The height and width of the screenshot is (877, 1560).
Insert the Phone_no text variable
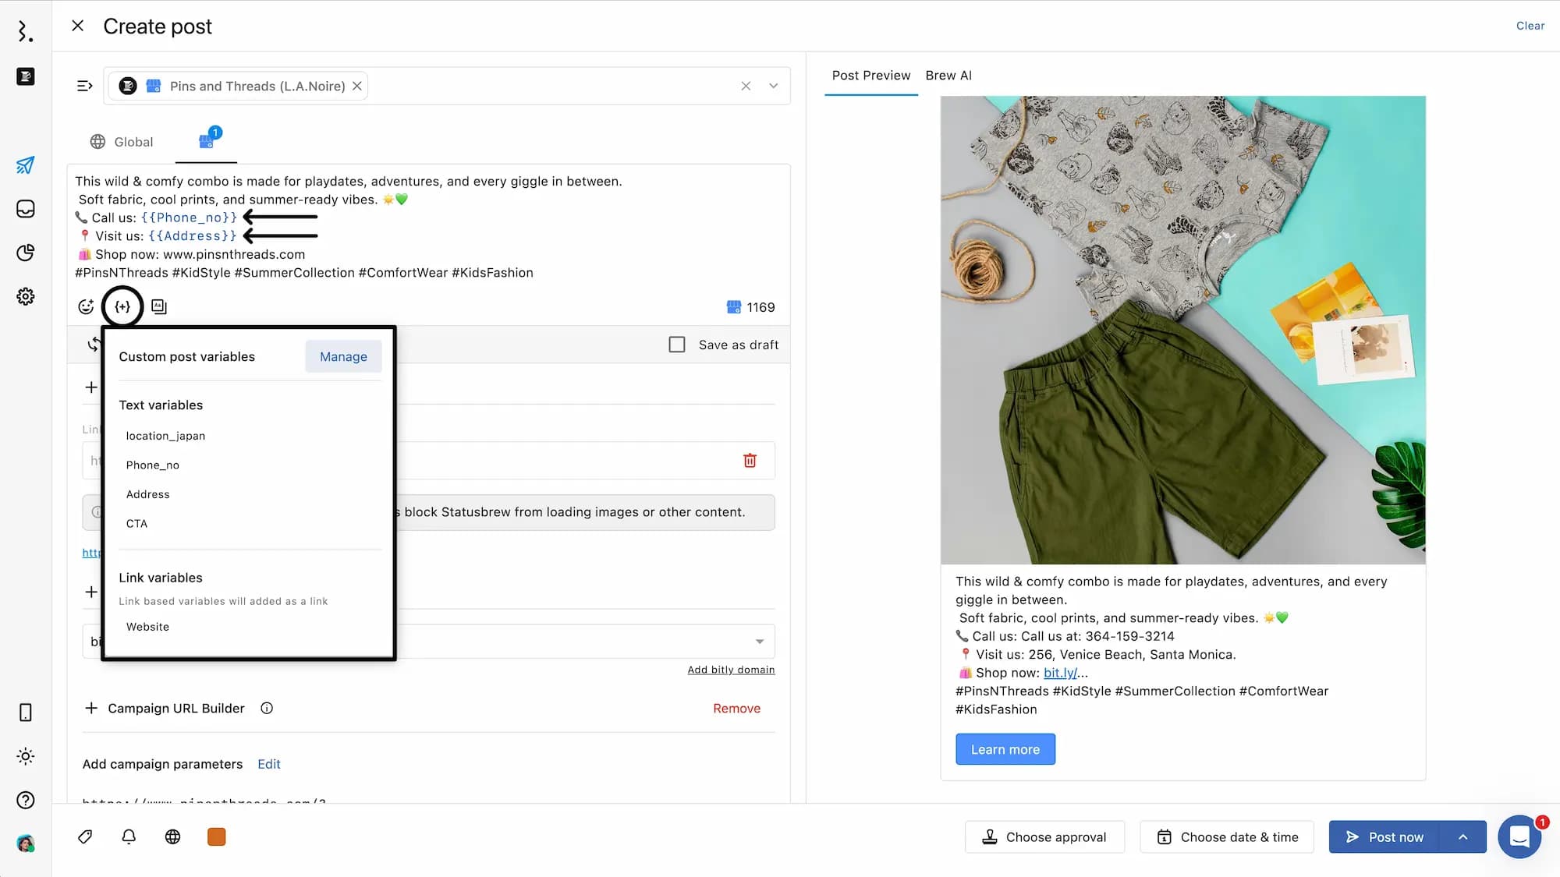153,465
